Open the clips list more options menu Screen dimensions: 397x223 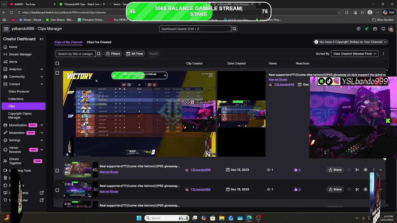point(383,54)
